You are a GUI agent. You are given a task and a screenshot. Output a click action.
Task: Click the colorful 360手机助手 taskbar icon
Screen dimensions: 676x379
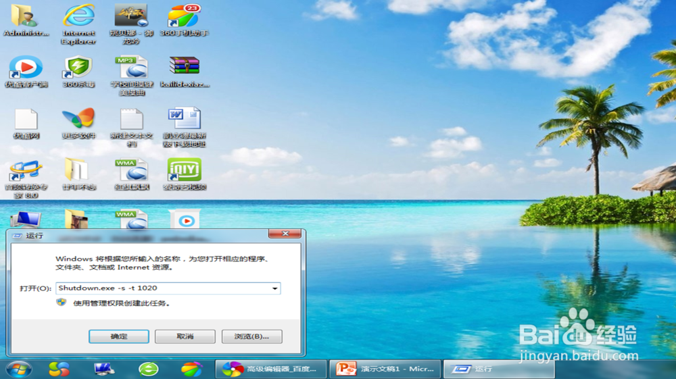click(192, 369)
